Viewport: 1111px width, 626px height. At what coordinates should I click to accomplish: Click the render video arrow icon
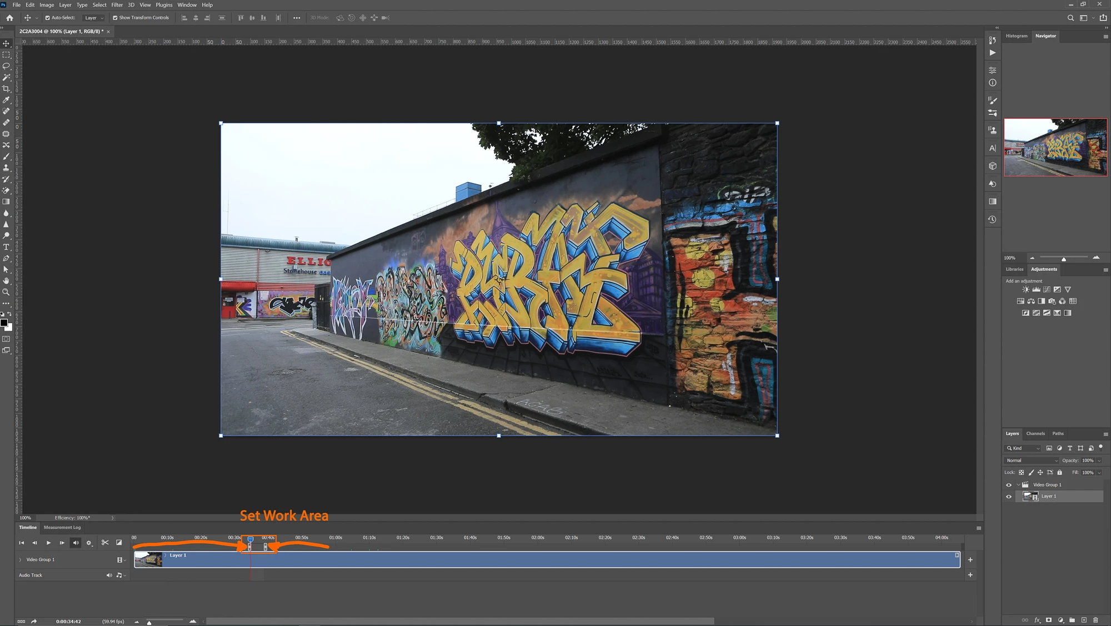34,621
